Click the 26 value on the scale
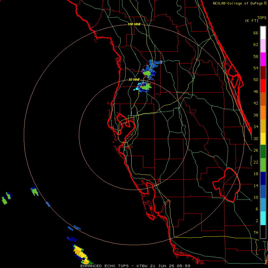Viewport: 268px width, 268px height. click(256, 150)
